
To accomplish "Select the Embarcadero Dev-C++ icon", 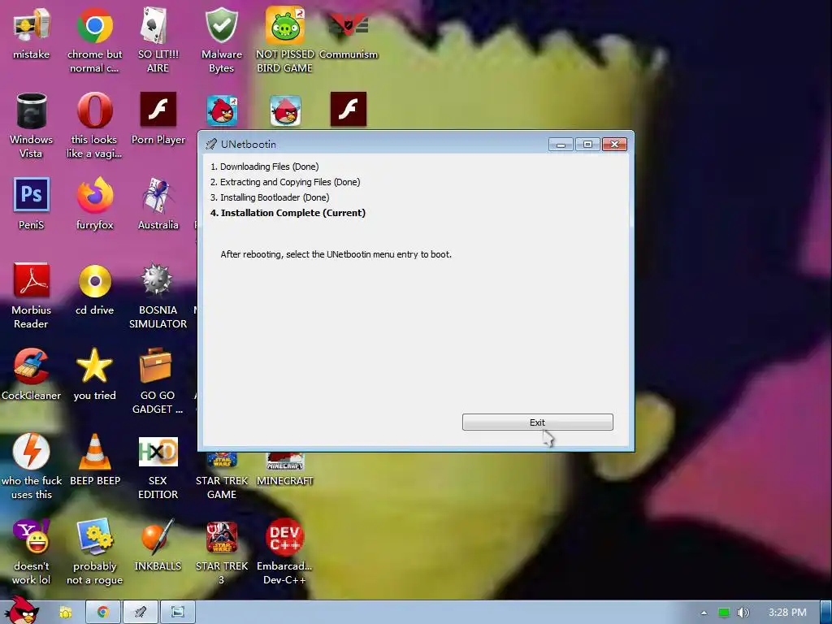I will point(285,552).
